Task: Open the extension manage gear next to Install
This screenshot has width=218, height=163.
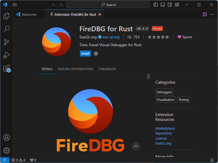Action: (x=96, y=54)
